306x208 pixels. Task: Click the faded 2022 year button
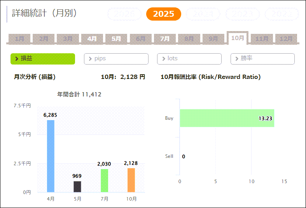tap(282, 14)
